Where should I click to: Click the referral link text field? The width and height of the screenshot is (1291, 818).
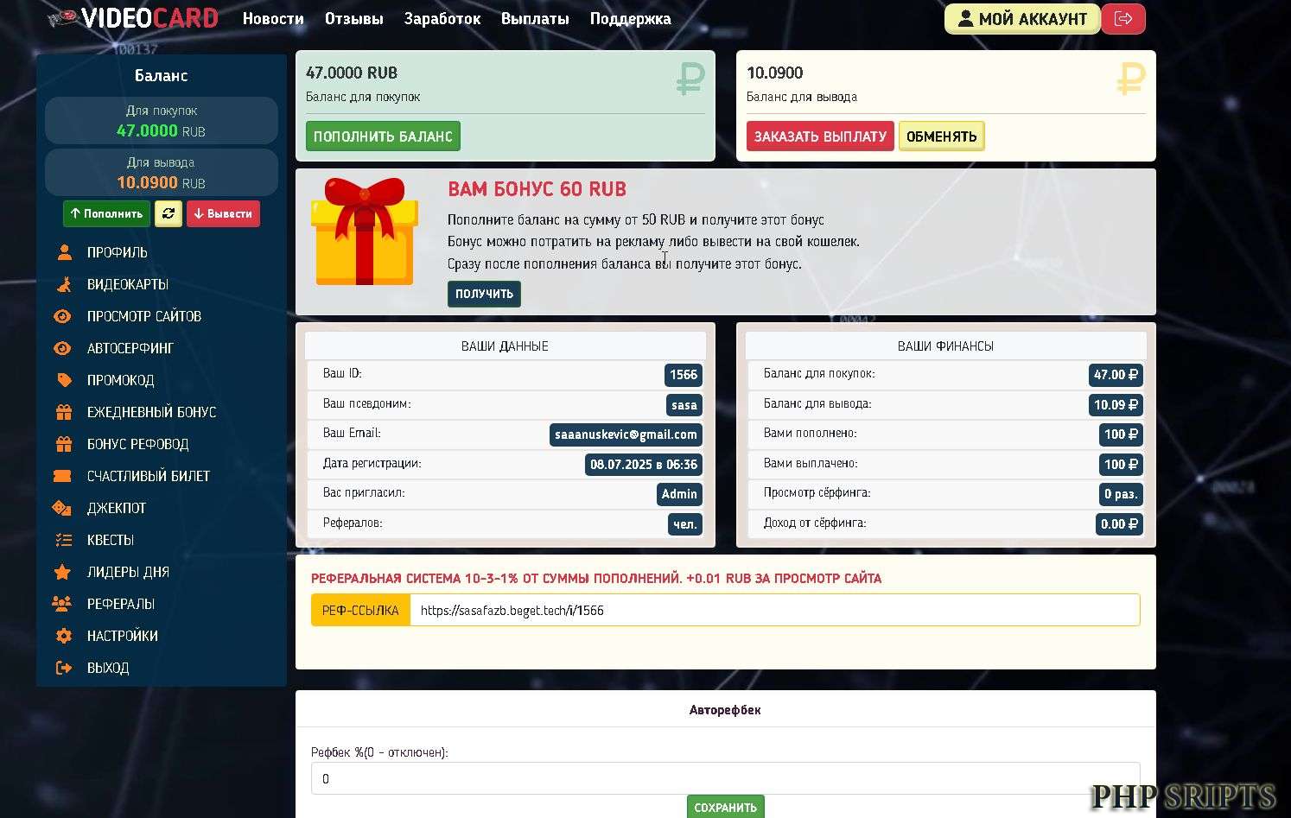773,610
